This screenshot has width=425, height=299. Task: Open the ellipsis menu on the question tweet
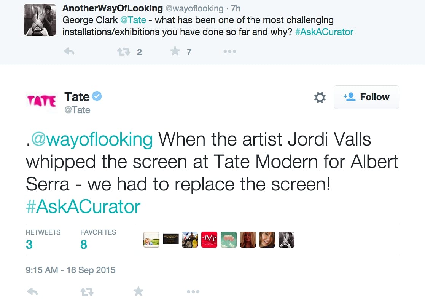pos(230,51)
